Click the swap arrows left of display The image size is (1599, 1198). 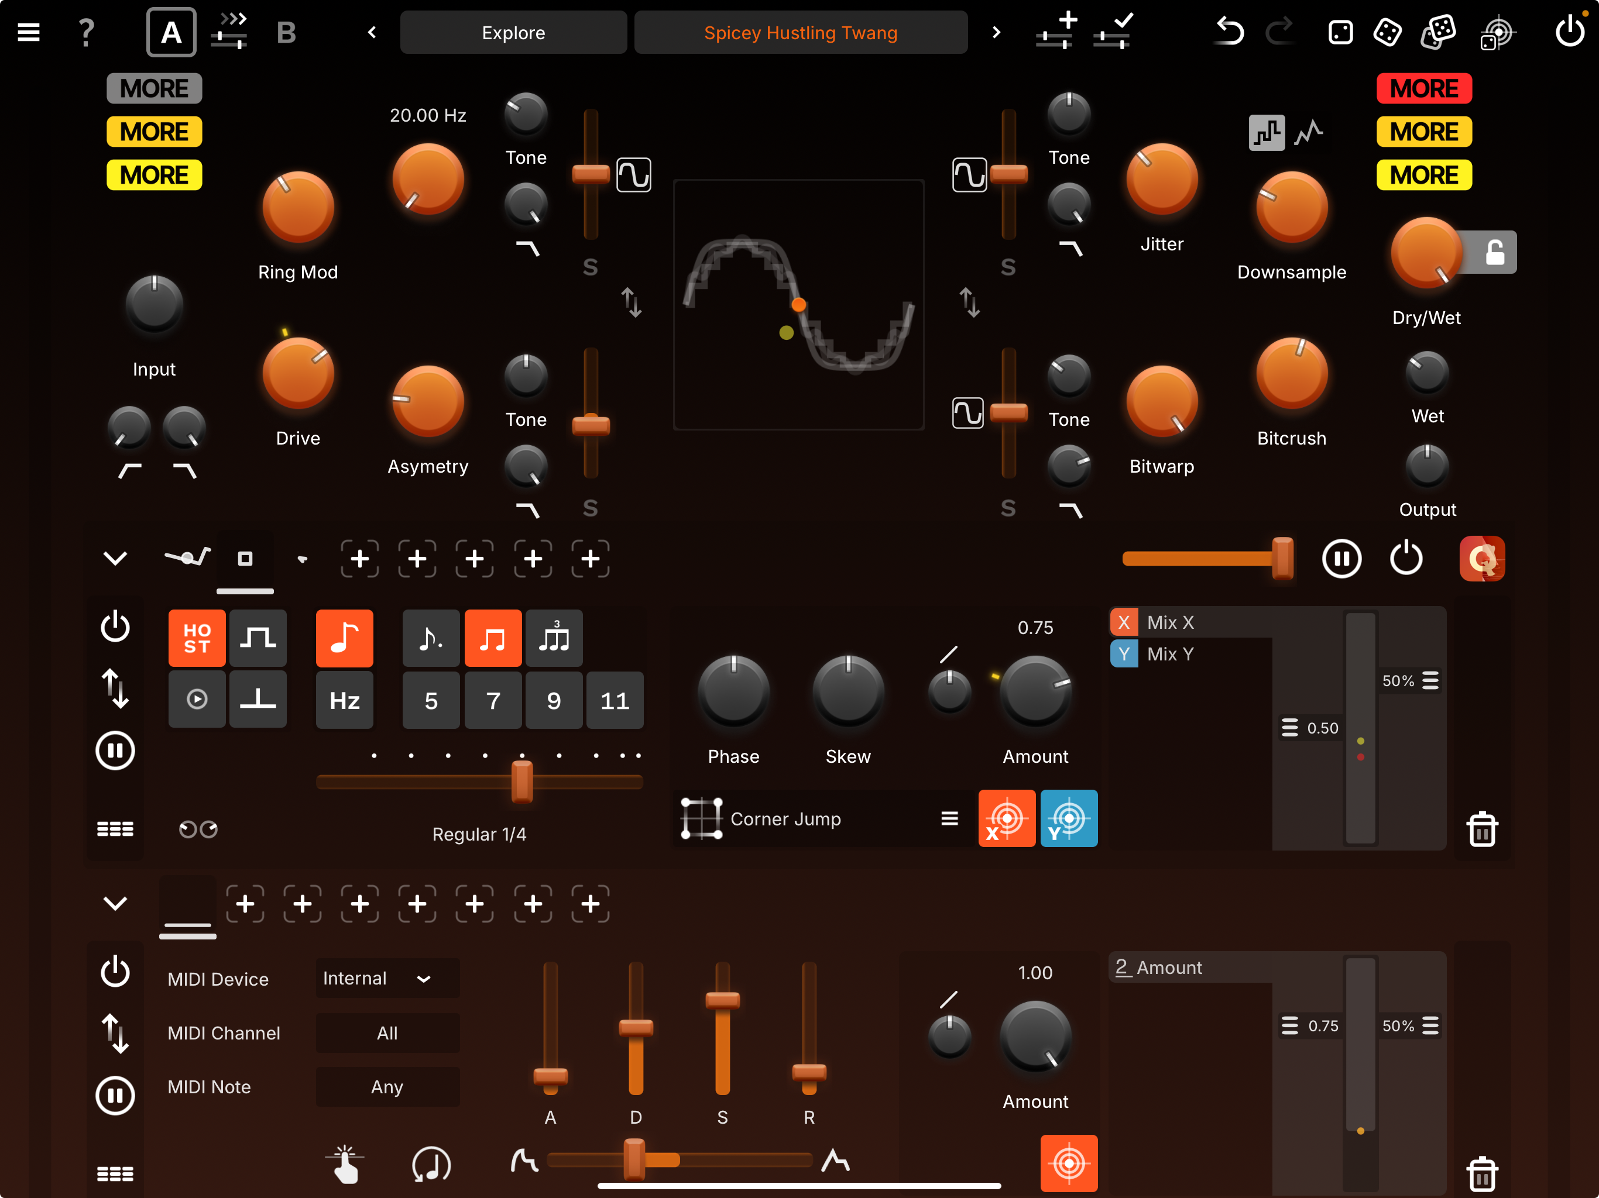[631, 302]
